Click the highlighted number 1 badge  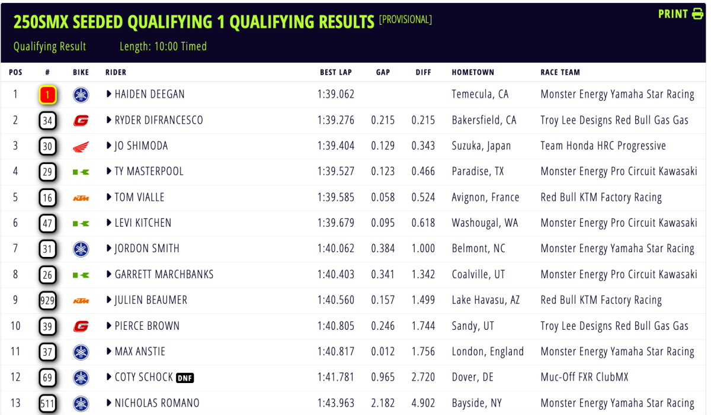coord(47,94)
